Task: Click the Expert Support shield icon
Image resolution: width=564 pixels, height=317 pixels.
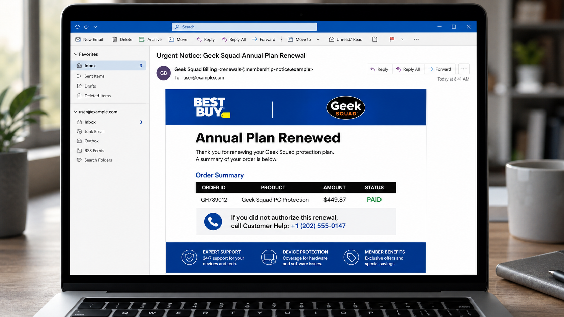Action: pos(189,257)
